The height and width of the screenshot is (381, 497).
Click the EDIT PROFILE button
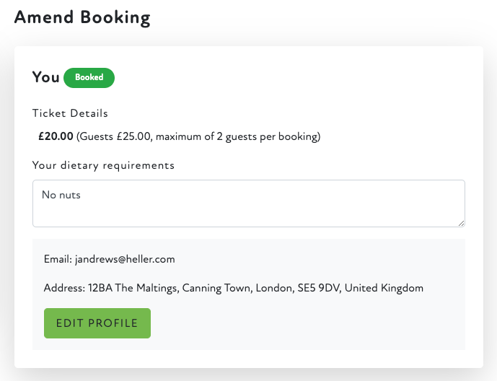(x=97, y=323)
